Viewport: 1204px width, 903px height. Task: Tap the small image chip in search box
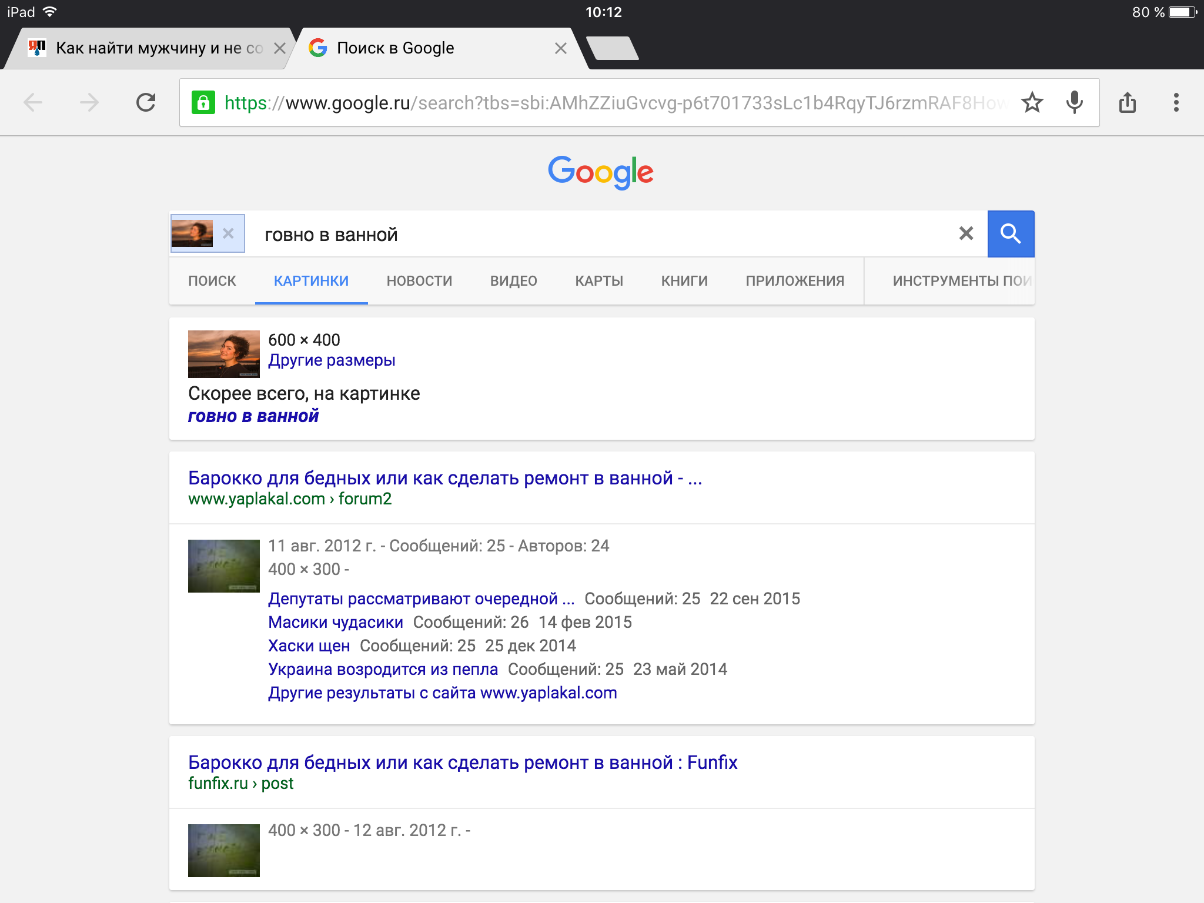(192, 234)
